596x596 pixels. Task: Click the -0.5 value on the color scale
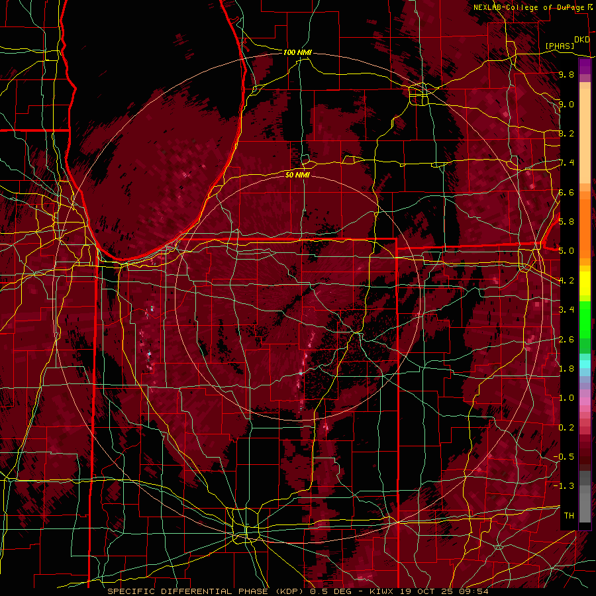[x=564, y=457]
